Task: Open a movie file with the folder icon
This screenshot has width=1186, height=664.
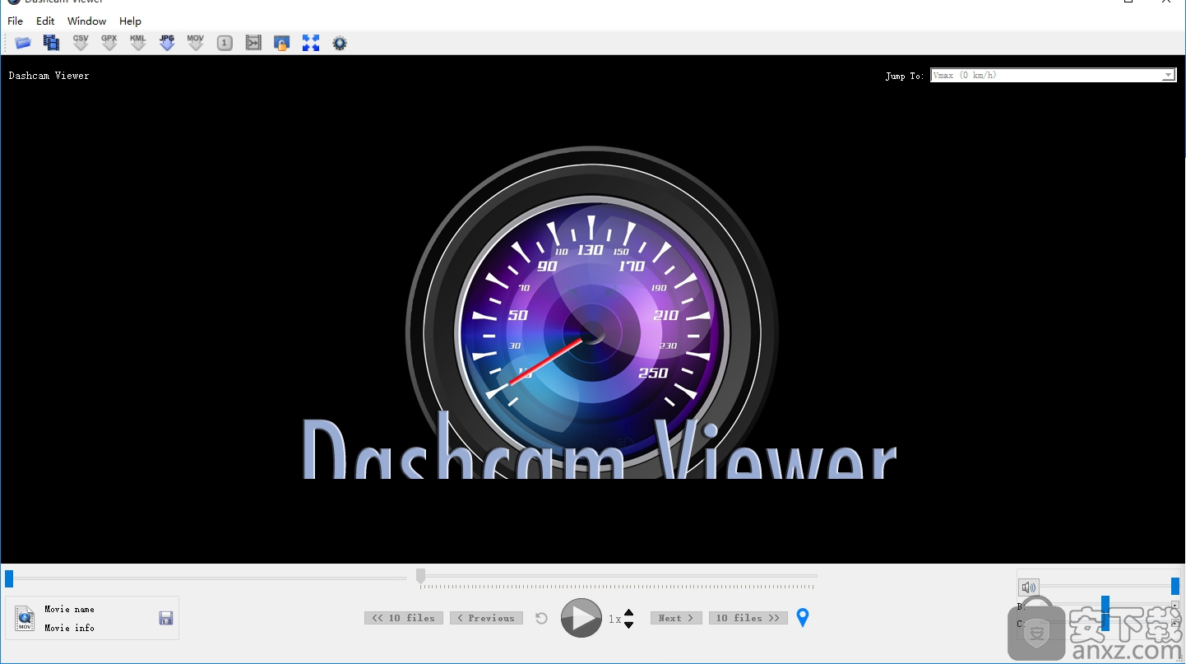Action: pyautogui.click(x=23, y=43)
